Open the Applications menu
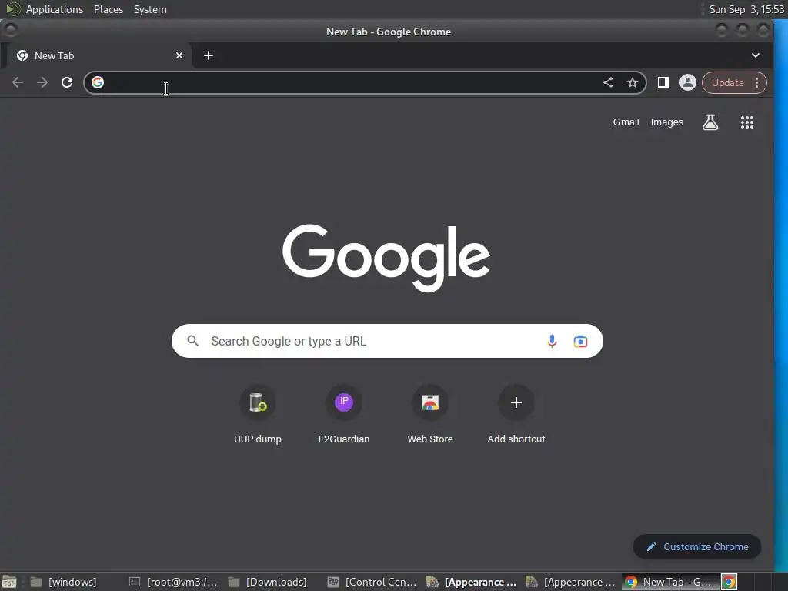788x591 pixels. (55, 9)
